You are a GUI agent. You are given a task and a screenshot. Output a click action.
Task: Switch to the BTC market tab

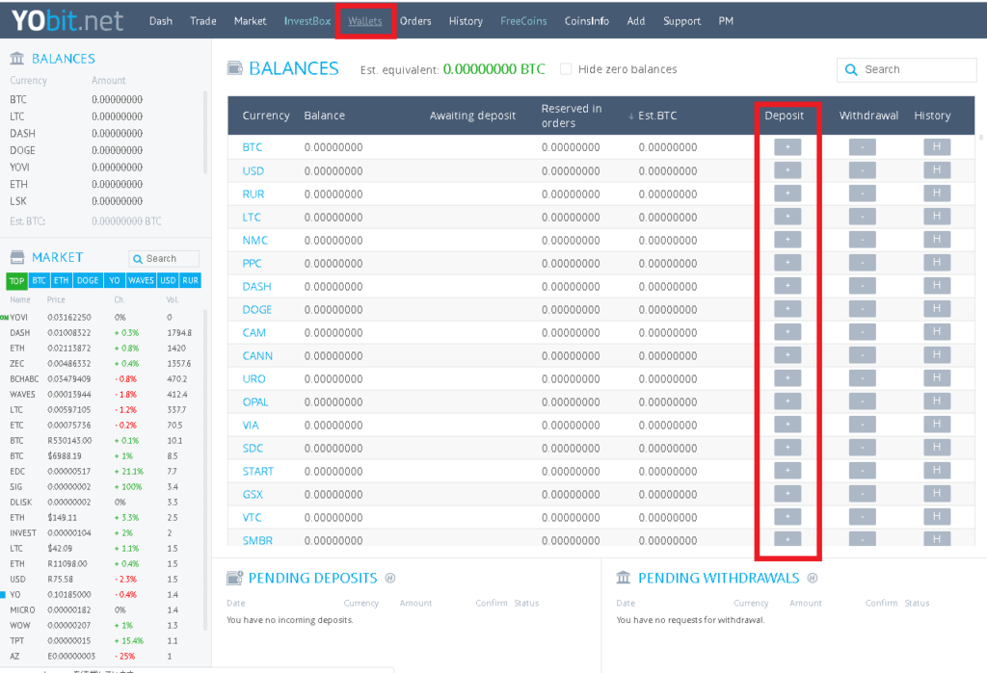[x=39, y=280]
